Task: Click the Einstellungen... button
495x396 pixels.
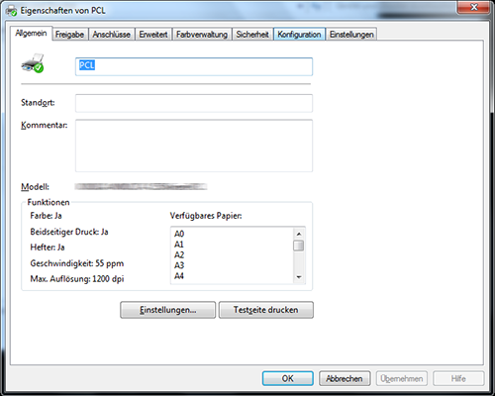Action: tap(167, 310)
